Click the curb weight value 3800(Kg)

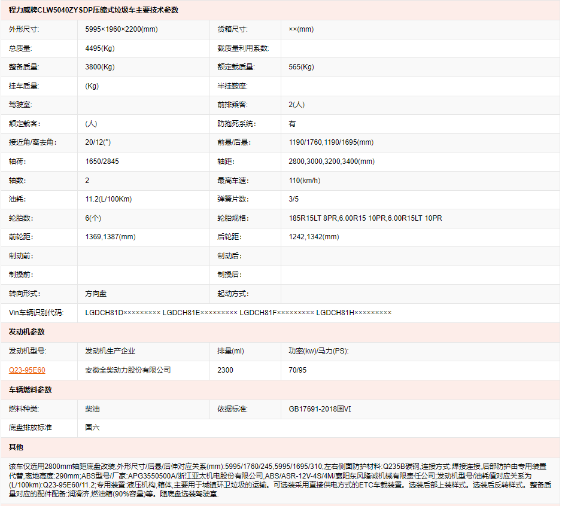(100, 67)
